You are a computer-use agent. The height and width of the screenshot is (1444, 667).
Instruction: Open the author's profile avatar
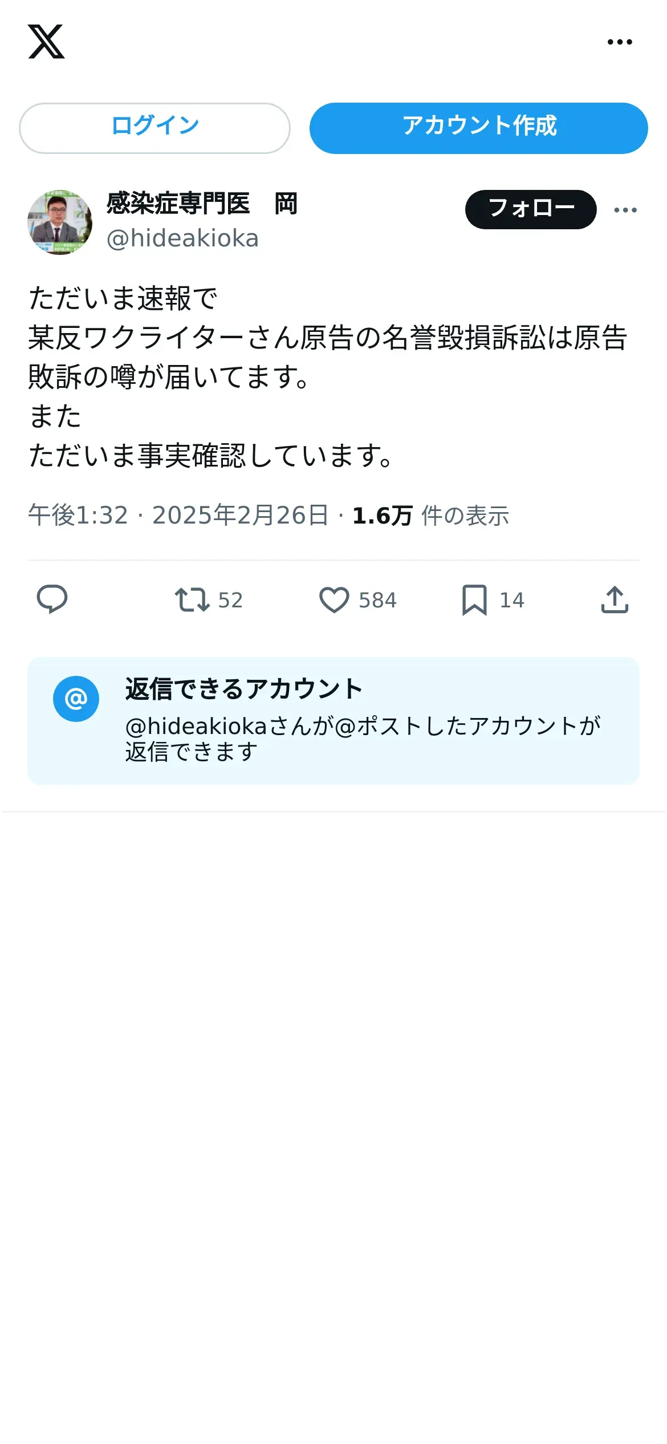tap(60, 222)
